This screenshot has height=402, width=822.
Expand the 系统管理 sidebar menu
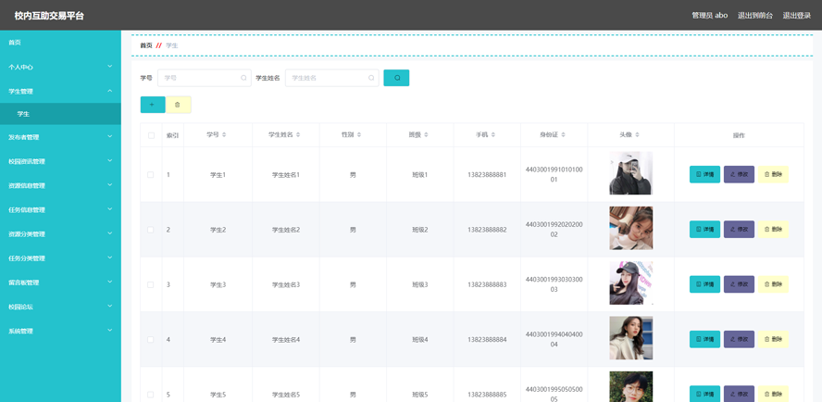point(60,331)
